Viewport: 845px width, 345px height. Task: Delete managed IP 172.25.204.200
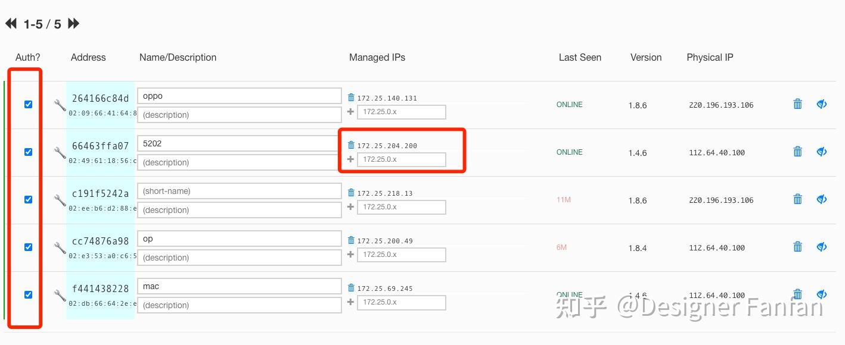351,145
